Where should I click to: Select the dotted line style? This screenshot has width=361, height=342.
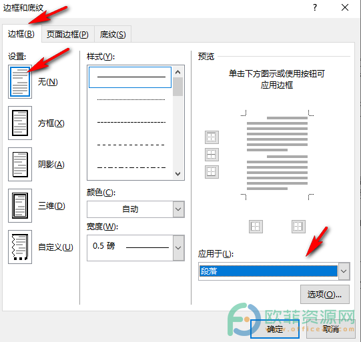tap(131, 99)
